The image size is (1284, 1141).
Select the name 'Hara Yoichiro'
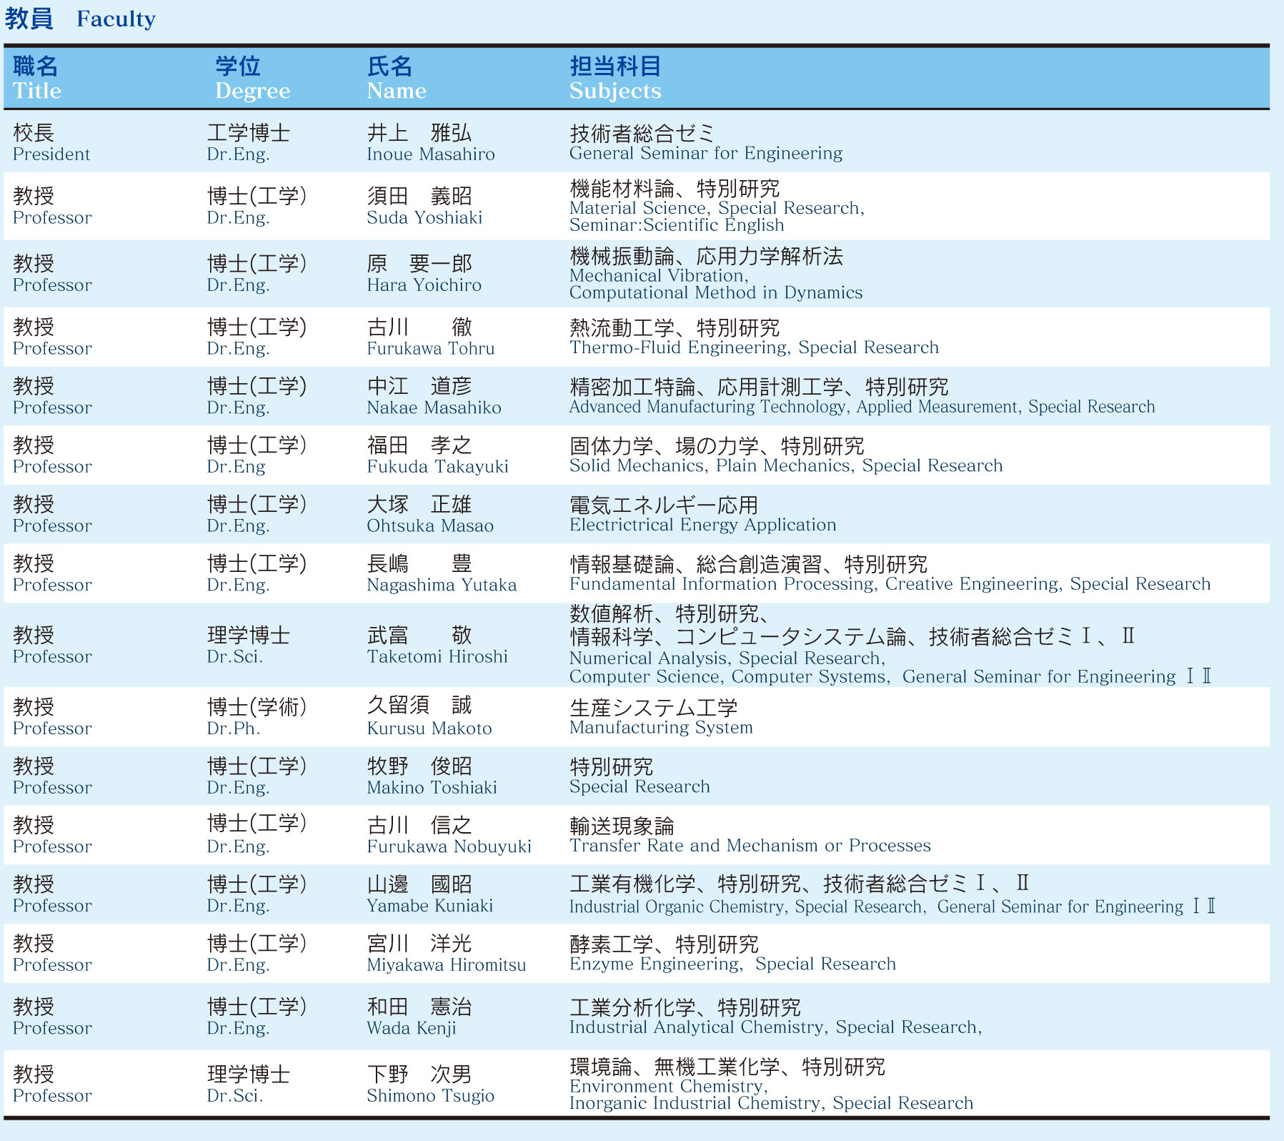424,285
